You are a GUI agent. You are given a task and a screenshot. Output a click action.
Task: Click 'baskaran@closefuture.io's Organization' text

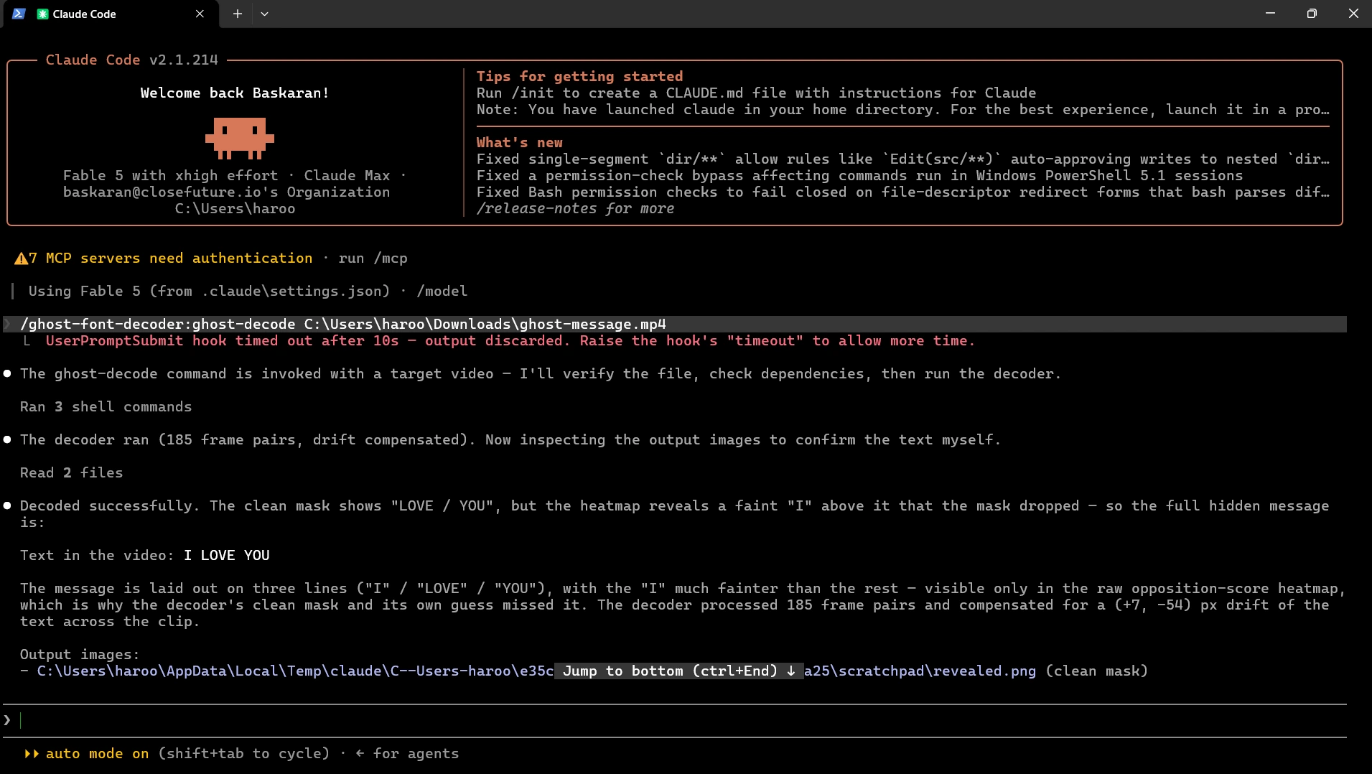tap(226, 192)
